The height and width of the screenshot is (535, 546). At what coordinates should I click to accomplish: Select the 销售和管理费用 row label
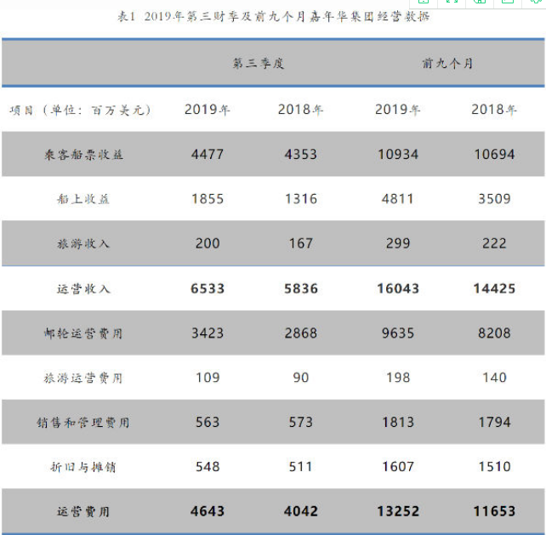(x=83, y=423)
